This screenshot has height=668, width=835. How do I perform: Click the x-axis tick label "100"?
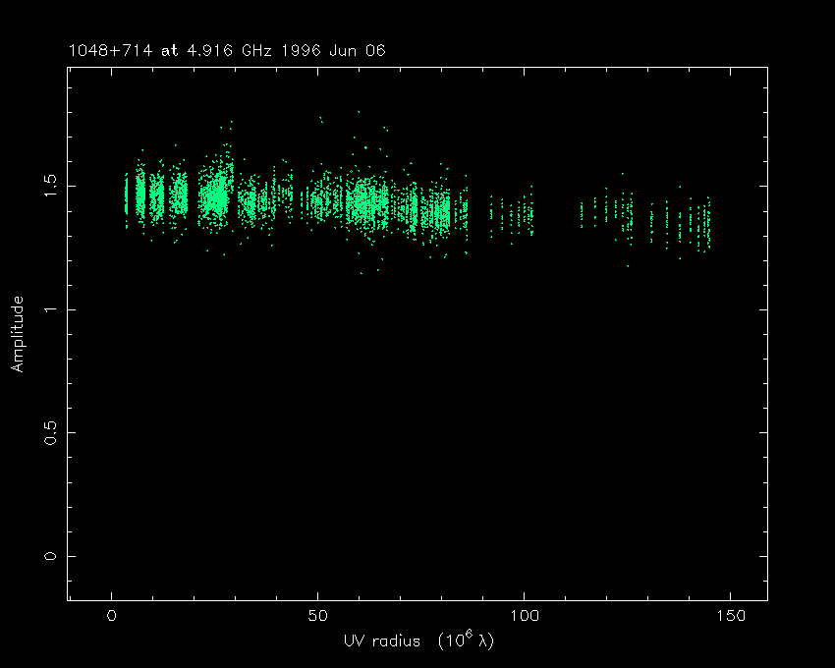[524, 616]
